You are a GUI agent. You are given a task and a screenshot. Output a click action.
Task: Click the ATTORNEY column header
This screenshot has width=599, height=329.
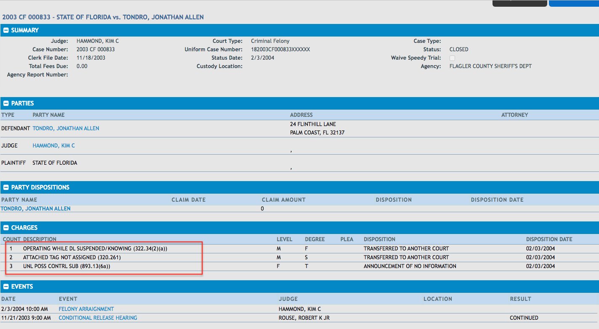pos(514,115)
